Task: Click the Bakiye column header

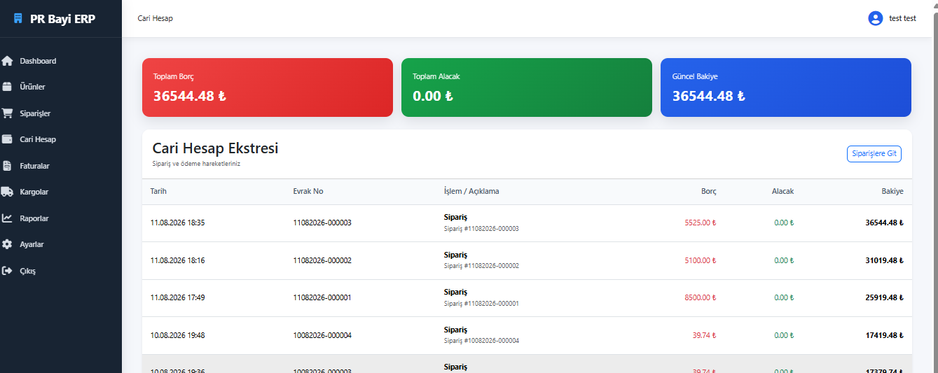Action: tap(892, 191)
